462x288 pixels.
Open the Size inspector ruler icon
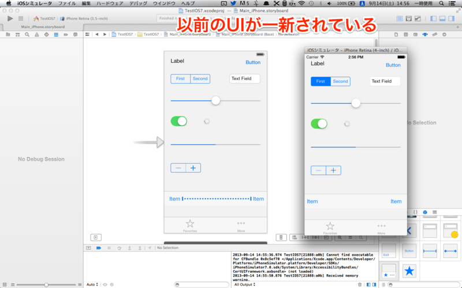435,35
